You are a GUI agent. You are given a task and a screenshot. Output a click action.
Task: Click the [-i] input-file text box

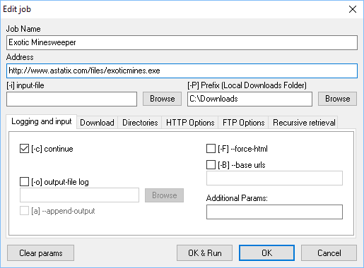click(71, 99)
